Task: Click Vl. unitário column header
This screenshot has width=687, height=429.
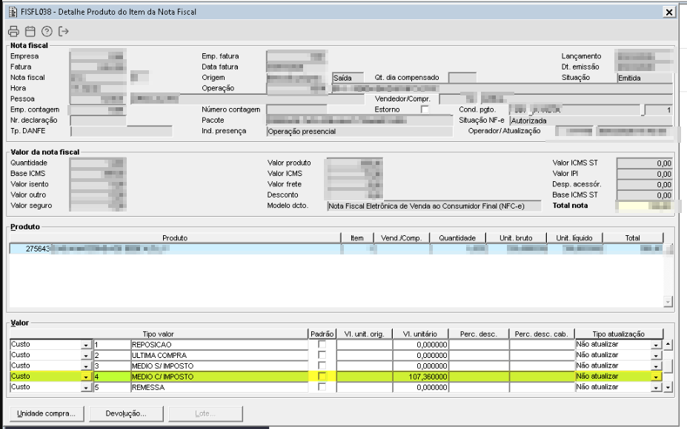Action: [420, 334]
